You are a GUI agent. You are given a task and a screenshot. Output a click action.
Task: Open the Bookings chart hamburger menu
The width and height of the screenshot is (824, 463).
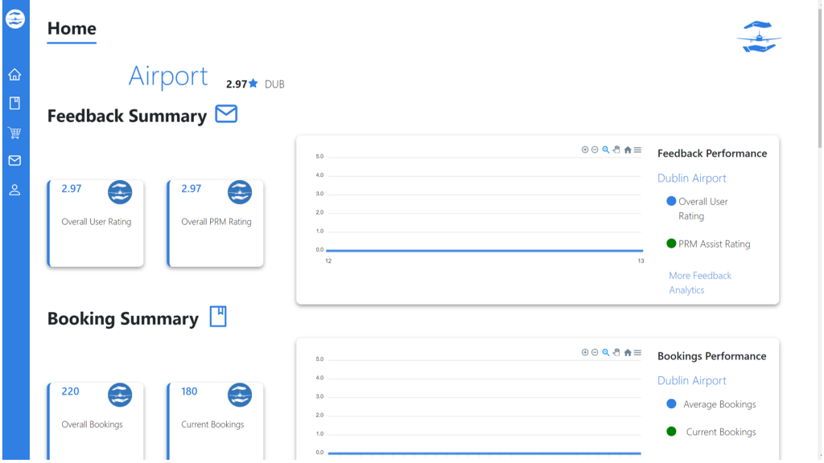[x=638, y=352]
